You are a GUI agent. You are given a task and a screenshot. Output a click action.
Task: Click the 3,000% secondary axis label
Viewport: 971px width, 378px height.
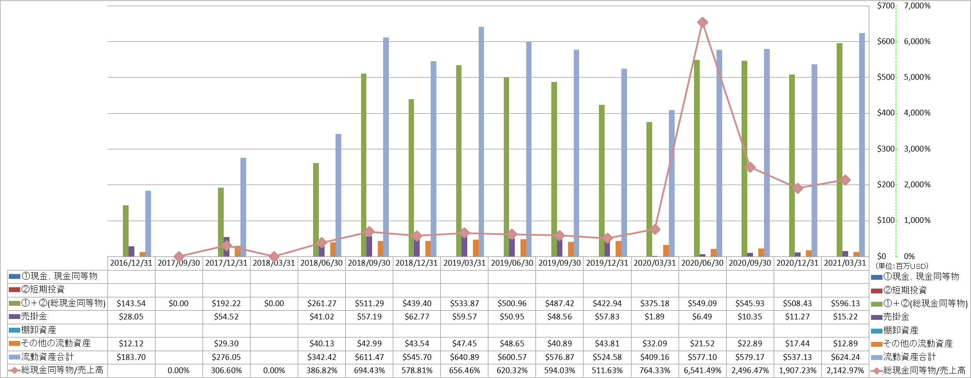click(917, 149)
